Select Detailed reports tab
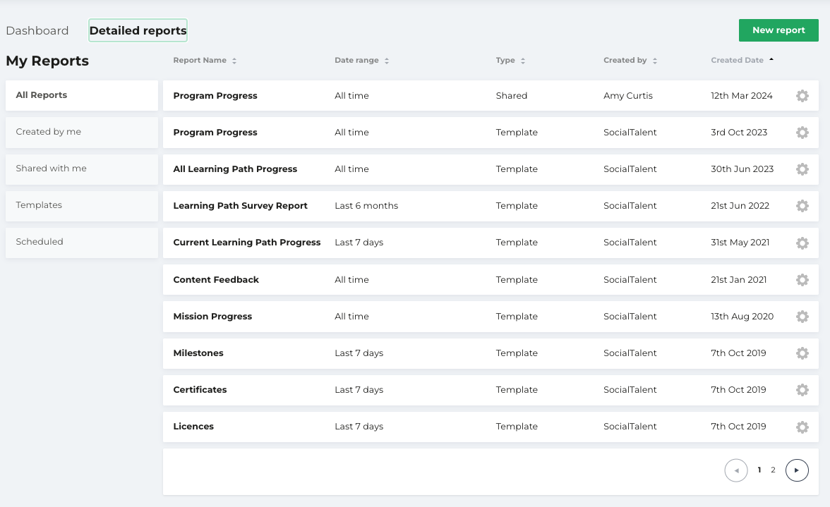The image size is (830, 507). tap(138, 30)
